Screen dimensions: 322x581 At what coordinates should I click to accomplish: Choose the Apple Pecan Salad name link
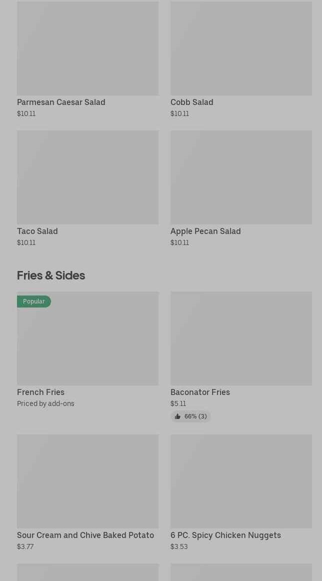click(205, 231)
